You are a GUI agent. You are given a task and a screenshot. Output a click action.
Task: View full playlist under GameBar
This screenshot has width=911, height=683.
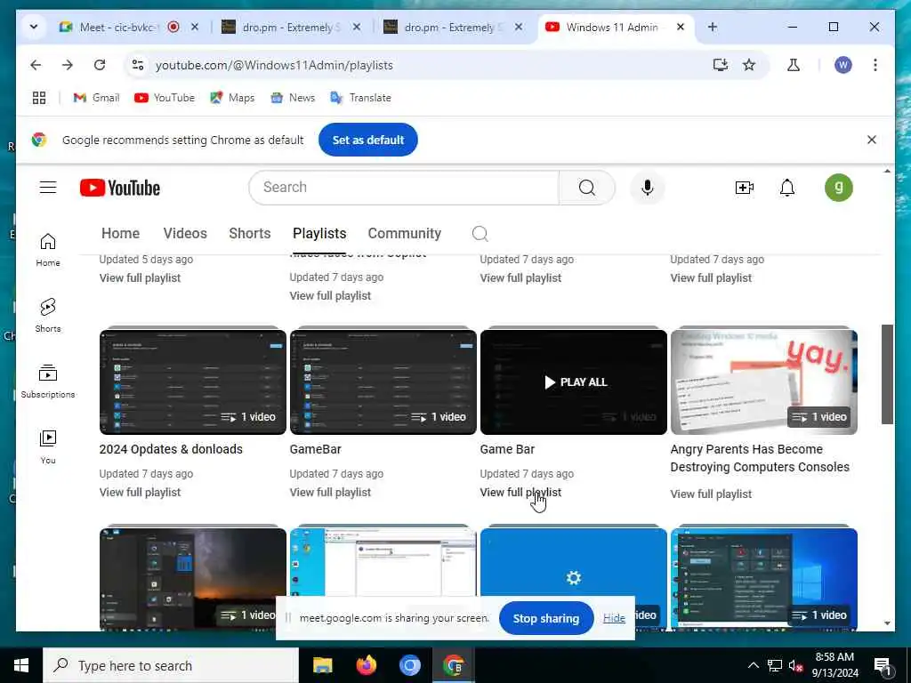click(x=330, y=493)
